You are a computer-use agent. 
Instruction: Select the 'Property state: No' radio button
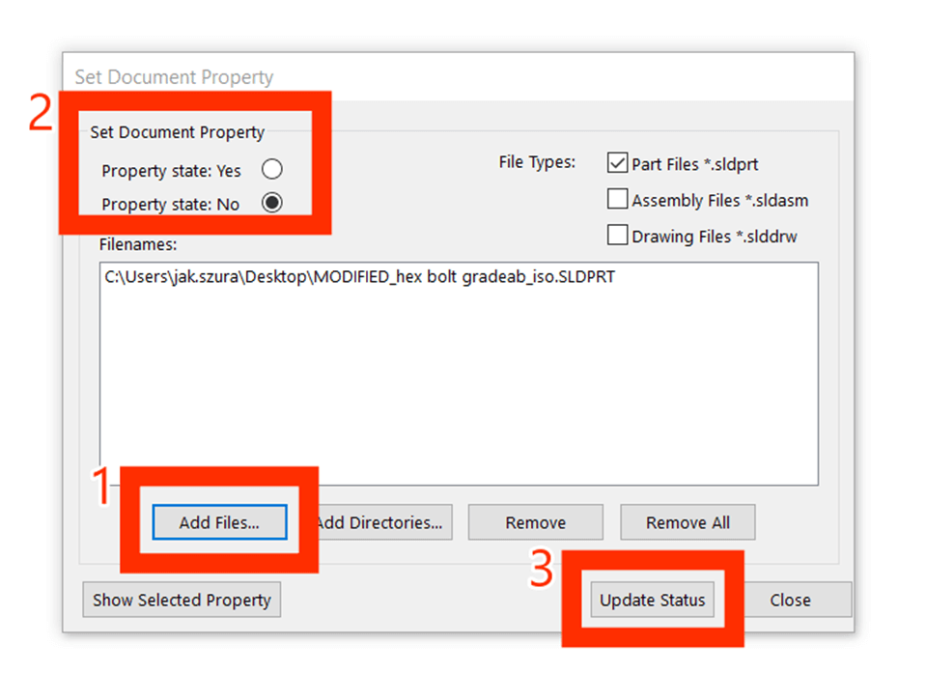[x=272, y=203]
